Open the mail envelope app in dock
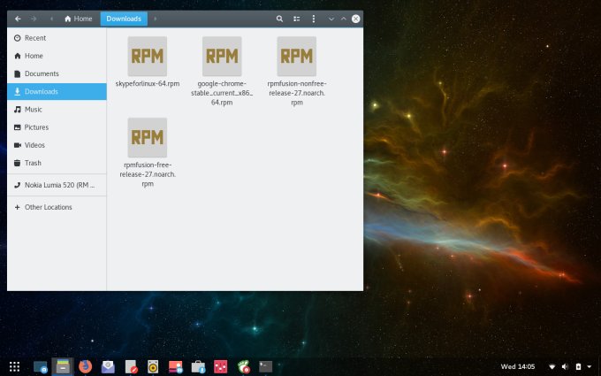 (108, 367)
